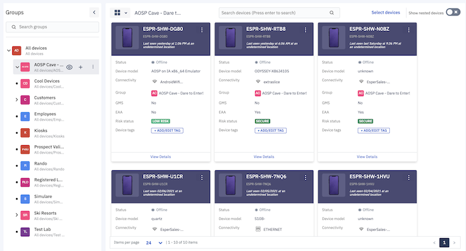Click ESPR-SHW-DG80 phone thumbnail
466x251 pixels.
coord(127,37)
